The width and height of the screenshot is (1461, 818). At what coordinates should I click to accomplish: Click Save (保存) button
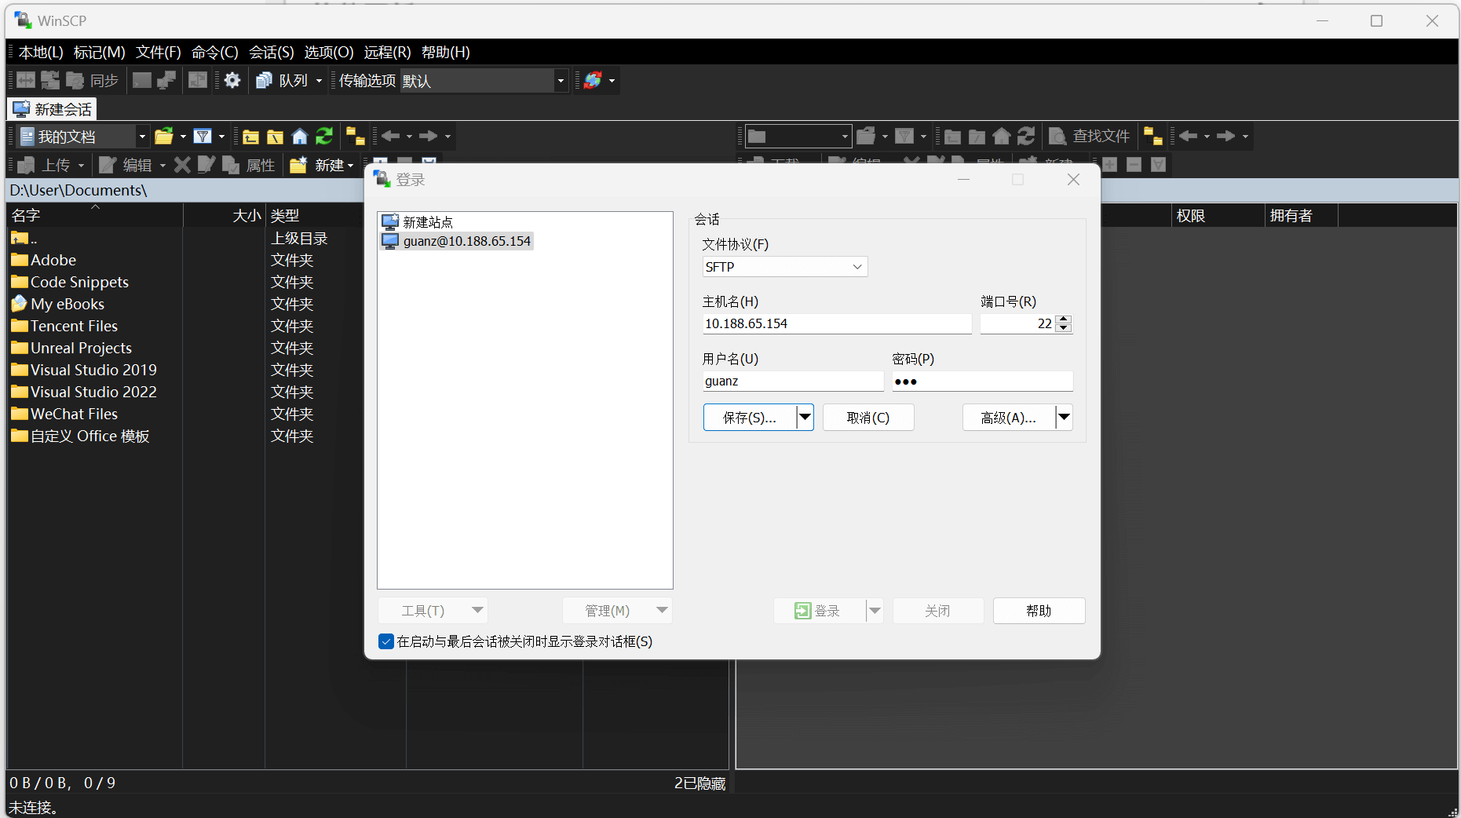pyautogui.click(x=750, y=418)
